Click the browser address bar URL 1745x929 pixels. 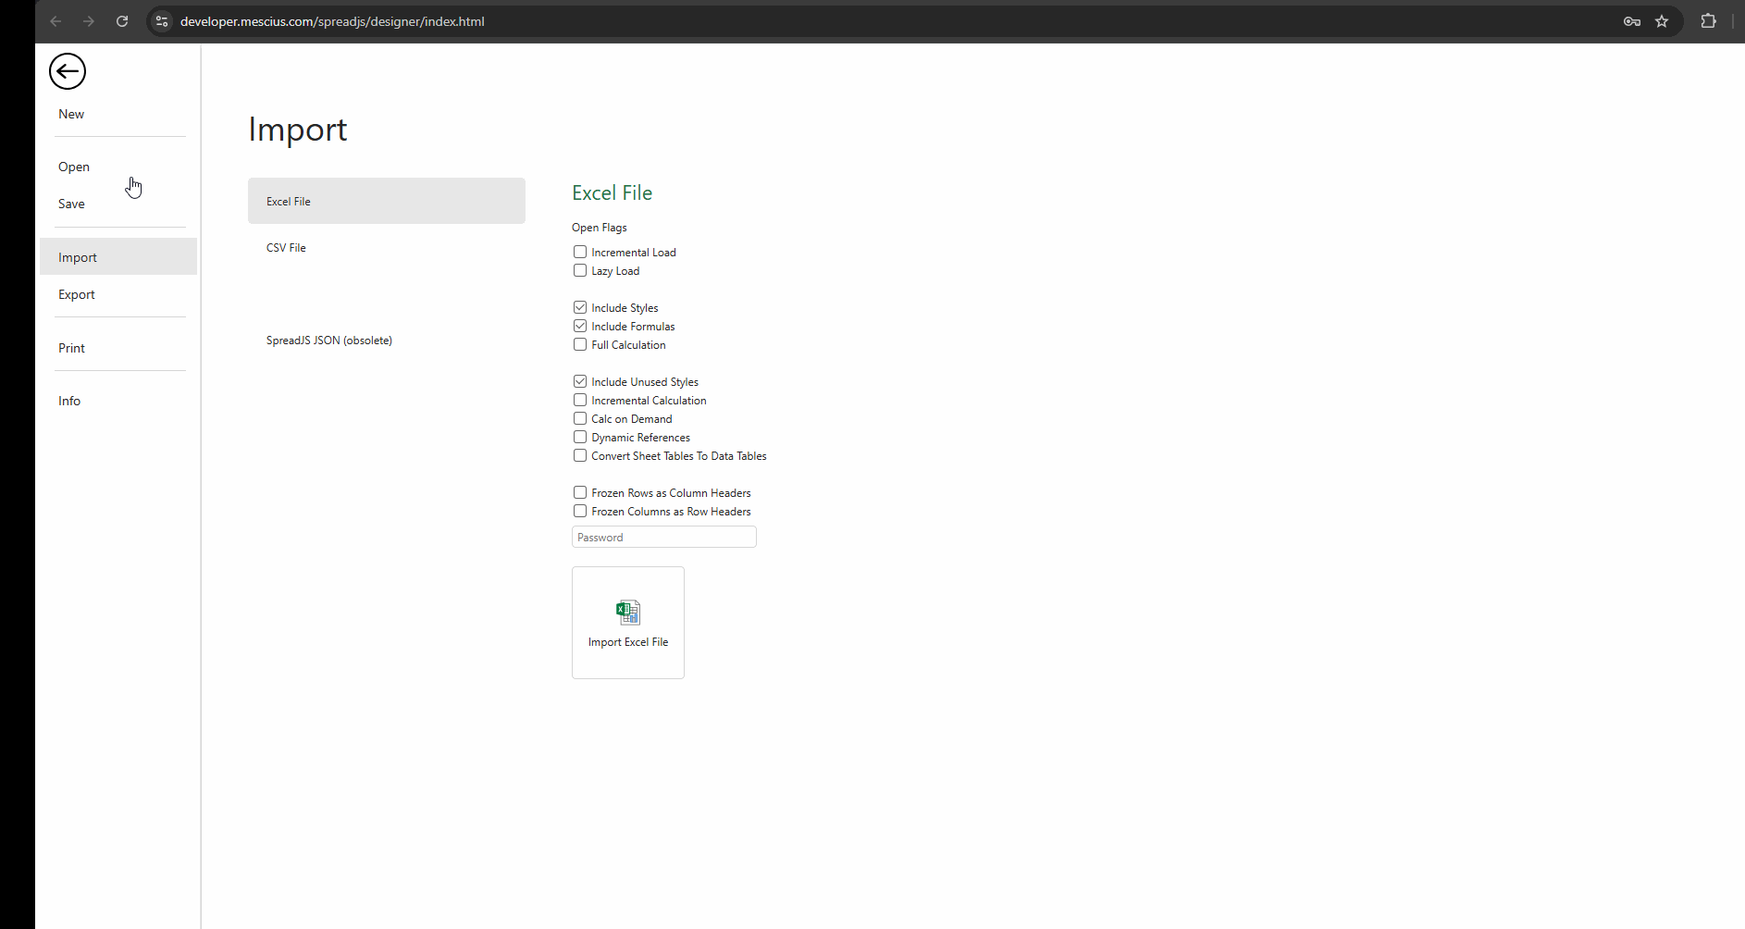pyautogui.click(x=332, y=21)
